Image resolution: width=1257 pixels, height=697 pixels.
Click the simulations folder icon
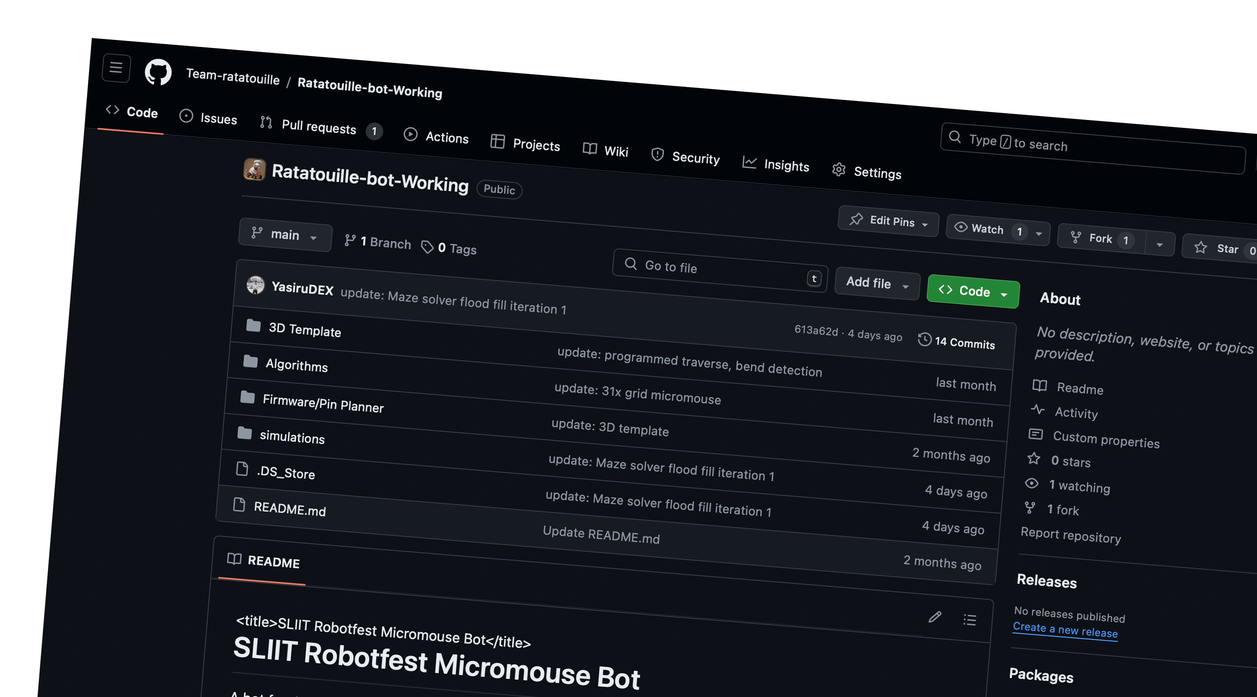click(245, 432)
